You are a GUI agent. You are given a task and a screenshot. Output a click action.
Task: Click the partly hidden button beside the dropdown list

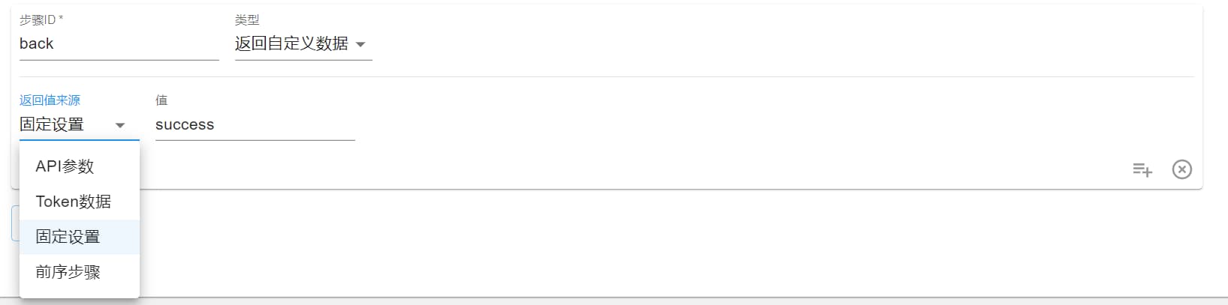(x=15, y=223)
